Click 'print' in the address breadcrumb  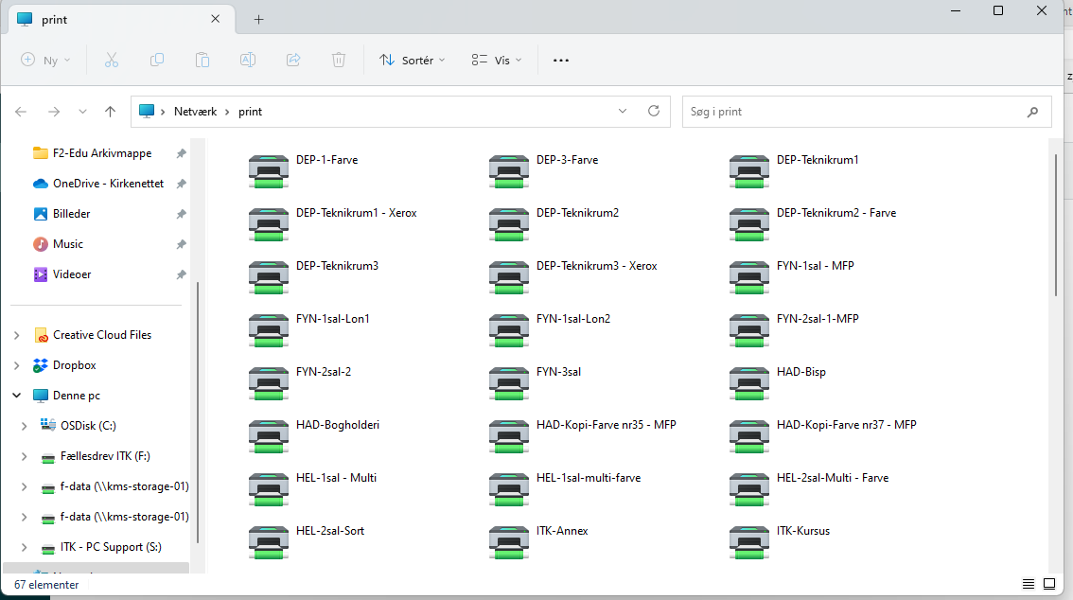coord(251,112)
